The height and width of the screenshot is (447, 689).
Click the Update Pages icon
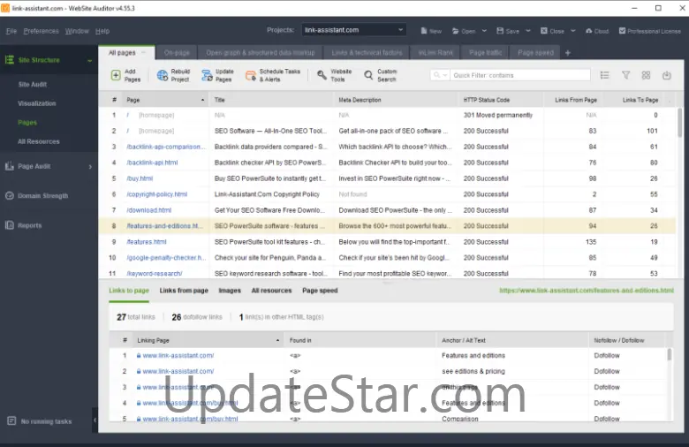(x=207, y=75)
